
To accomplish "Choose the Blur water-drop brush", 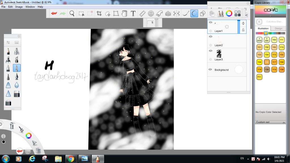I will 17,85.
